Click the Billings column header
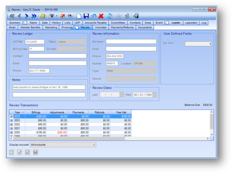This screenshot has width=232, height=173. (x=36, y=112)
